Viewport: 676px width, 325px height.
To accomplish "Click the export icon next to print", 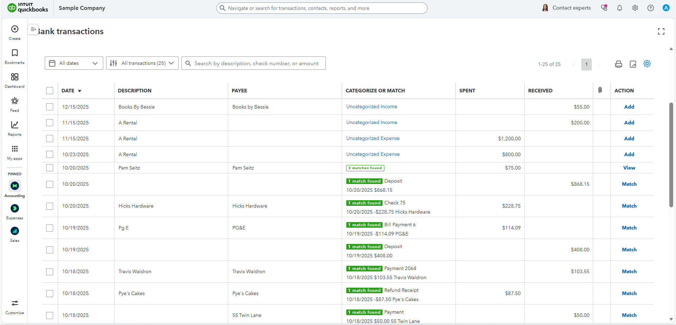I will point(633,64).
